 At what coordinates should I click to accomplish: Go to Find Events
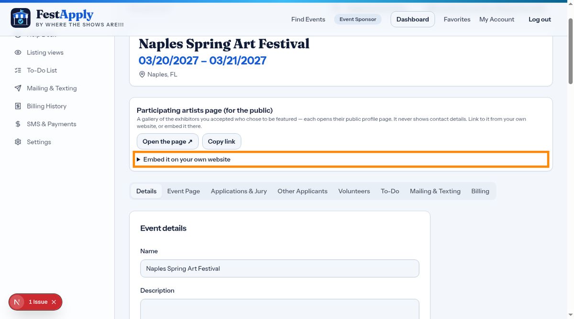pyautogui.click(x=308, y=19)
